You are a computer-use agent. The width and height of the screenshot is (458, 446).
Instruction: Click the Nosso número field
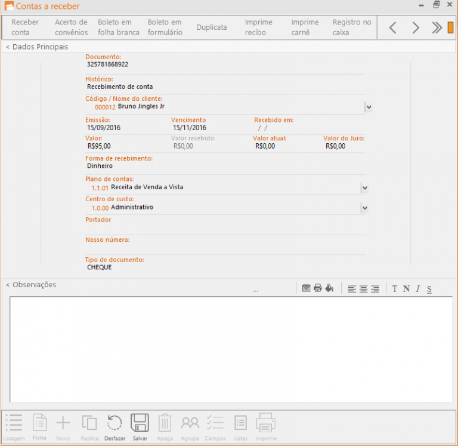point(225,248)
